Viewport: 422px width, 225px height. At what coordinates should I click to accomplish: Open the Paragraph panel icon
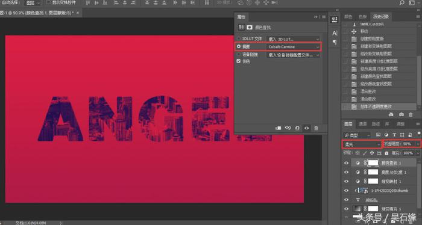(x=335, y=42)
